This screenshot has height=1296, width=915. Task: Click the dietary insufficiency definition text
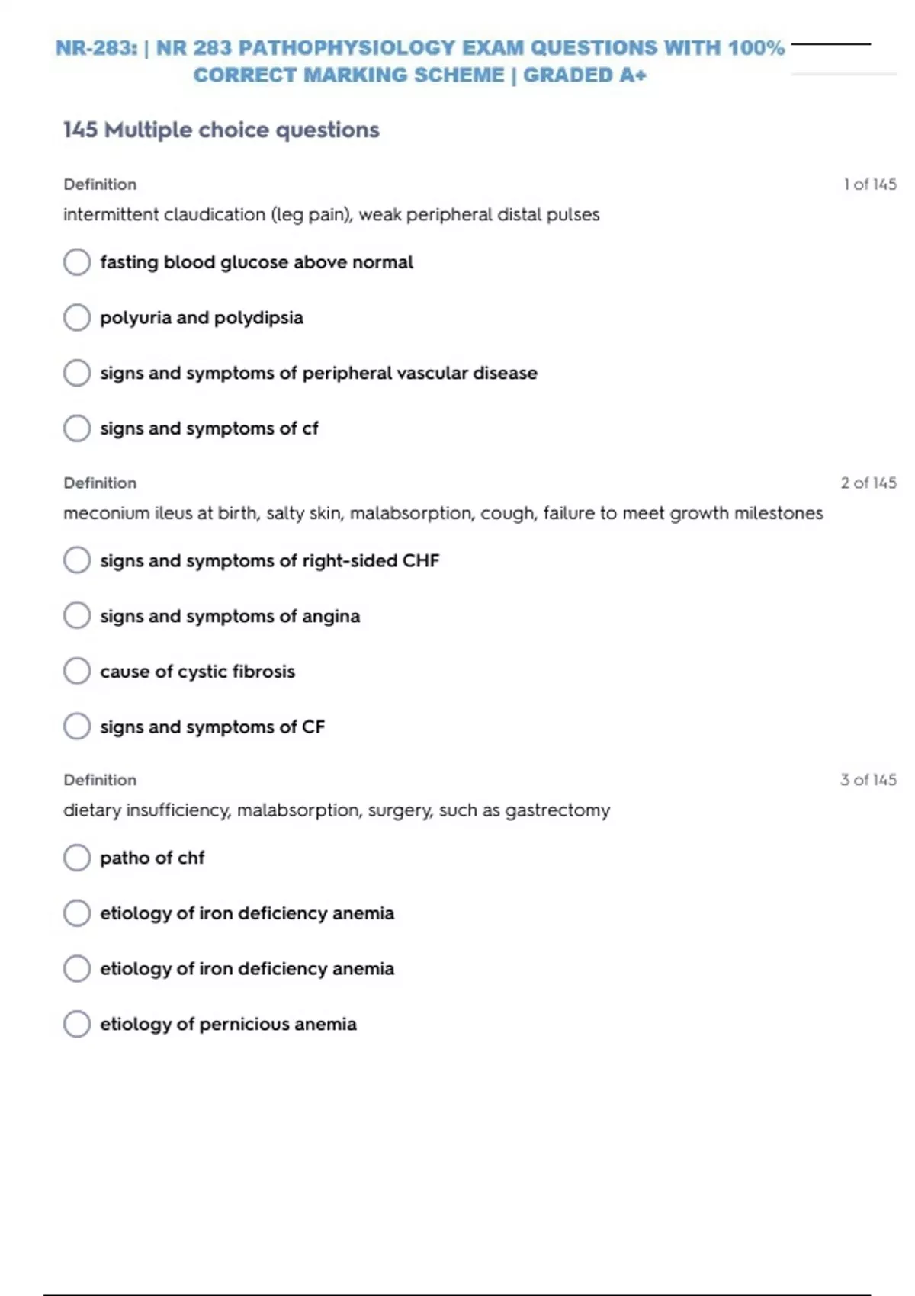coord(336,810)
